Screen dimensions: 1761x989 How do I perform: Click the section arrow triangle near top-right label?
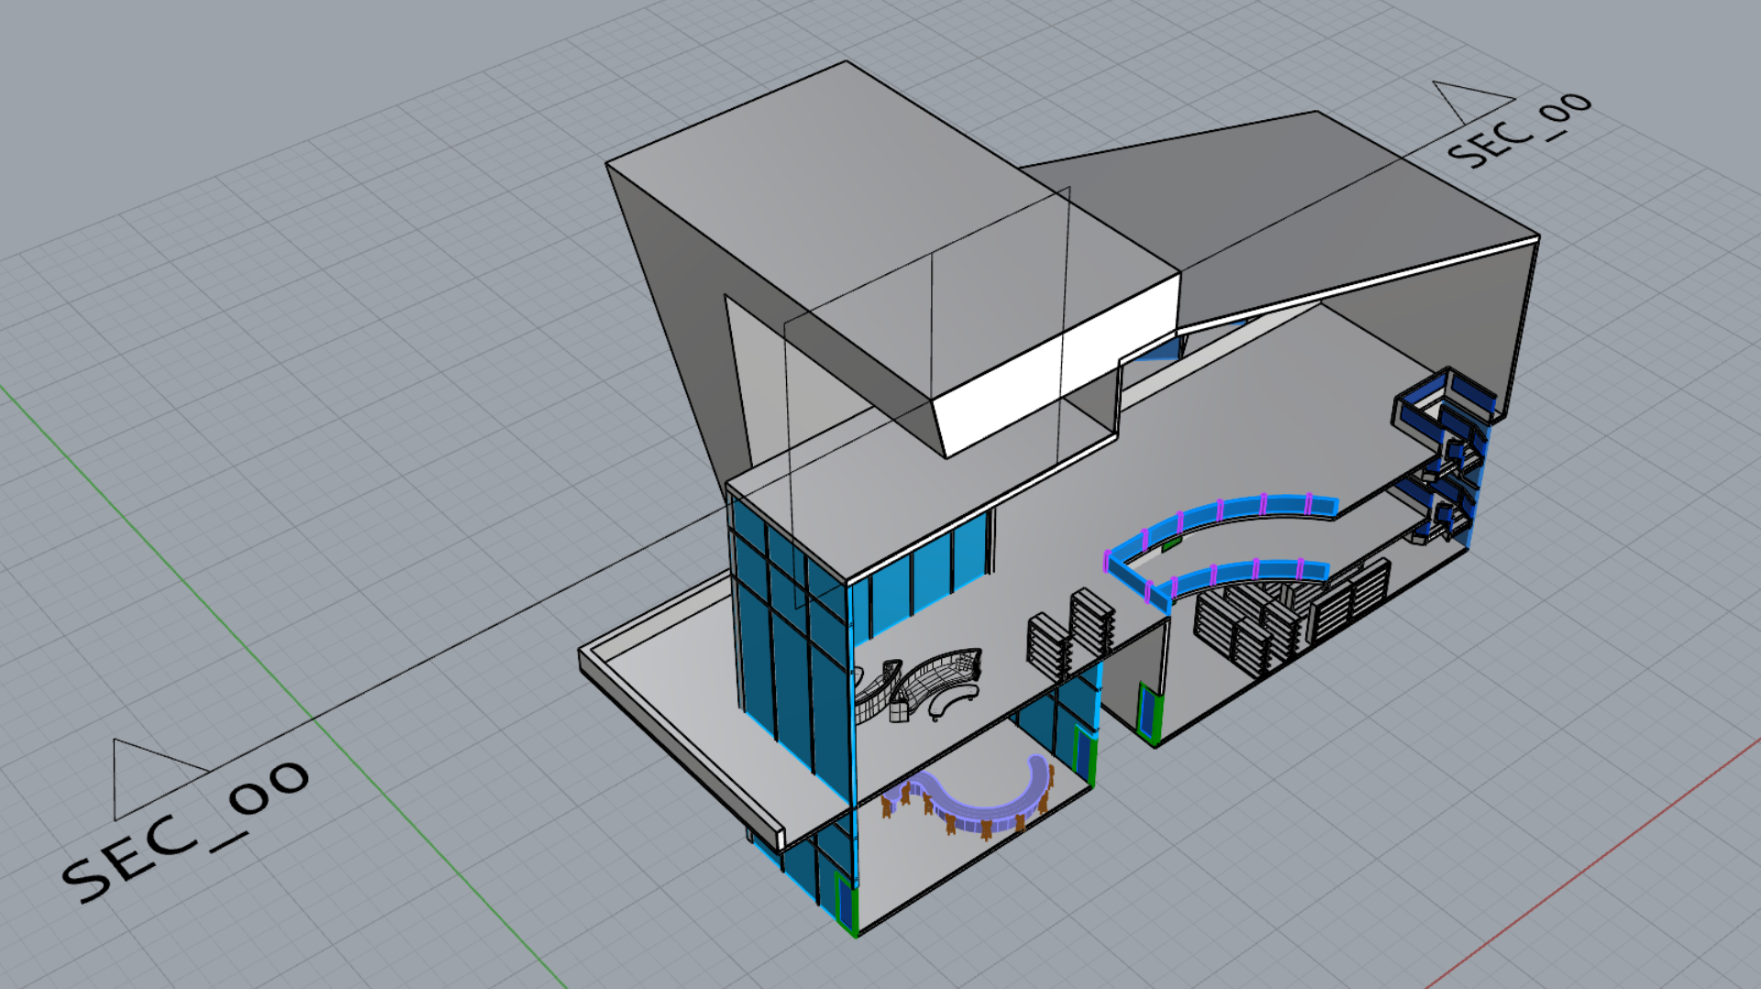(1470, 99)
